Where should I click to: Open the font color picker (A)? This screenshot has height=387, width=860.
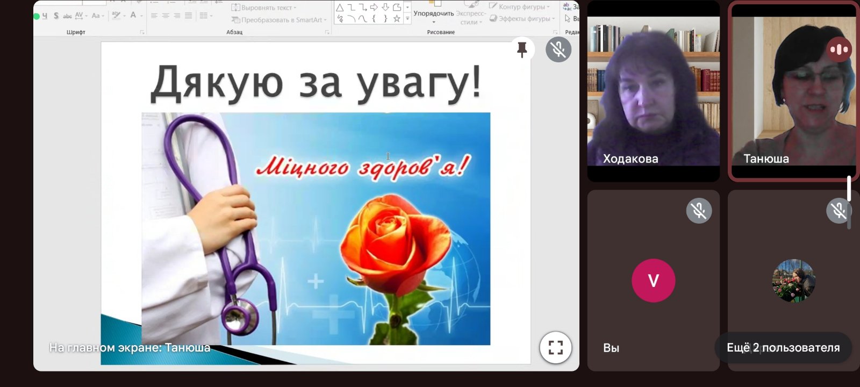pos(133,16)
